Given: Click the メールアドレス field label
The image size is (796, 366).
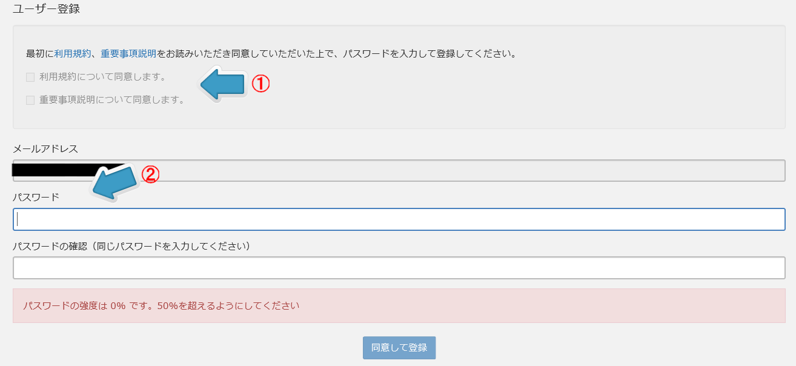Looking at the screenshot, I should (45, 148).
